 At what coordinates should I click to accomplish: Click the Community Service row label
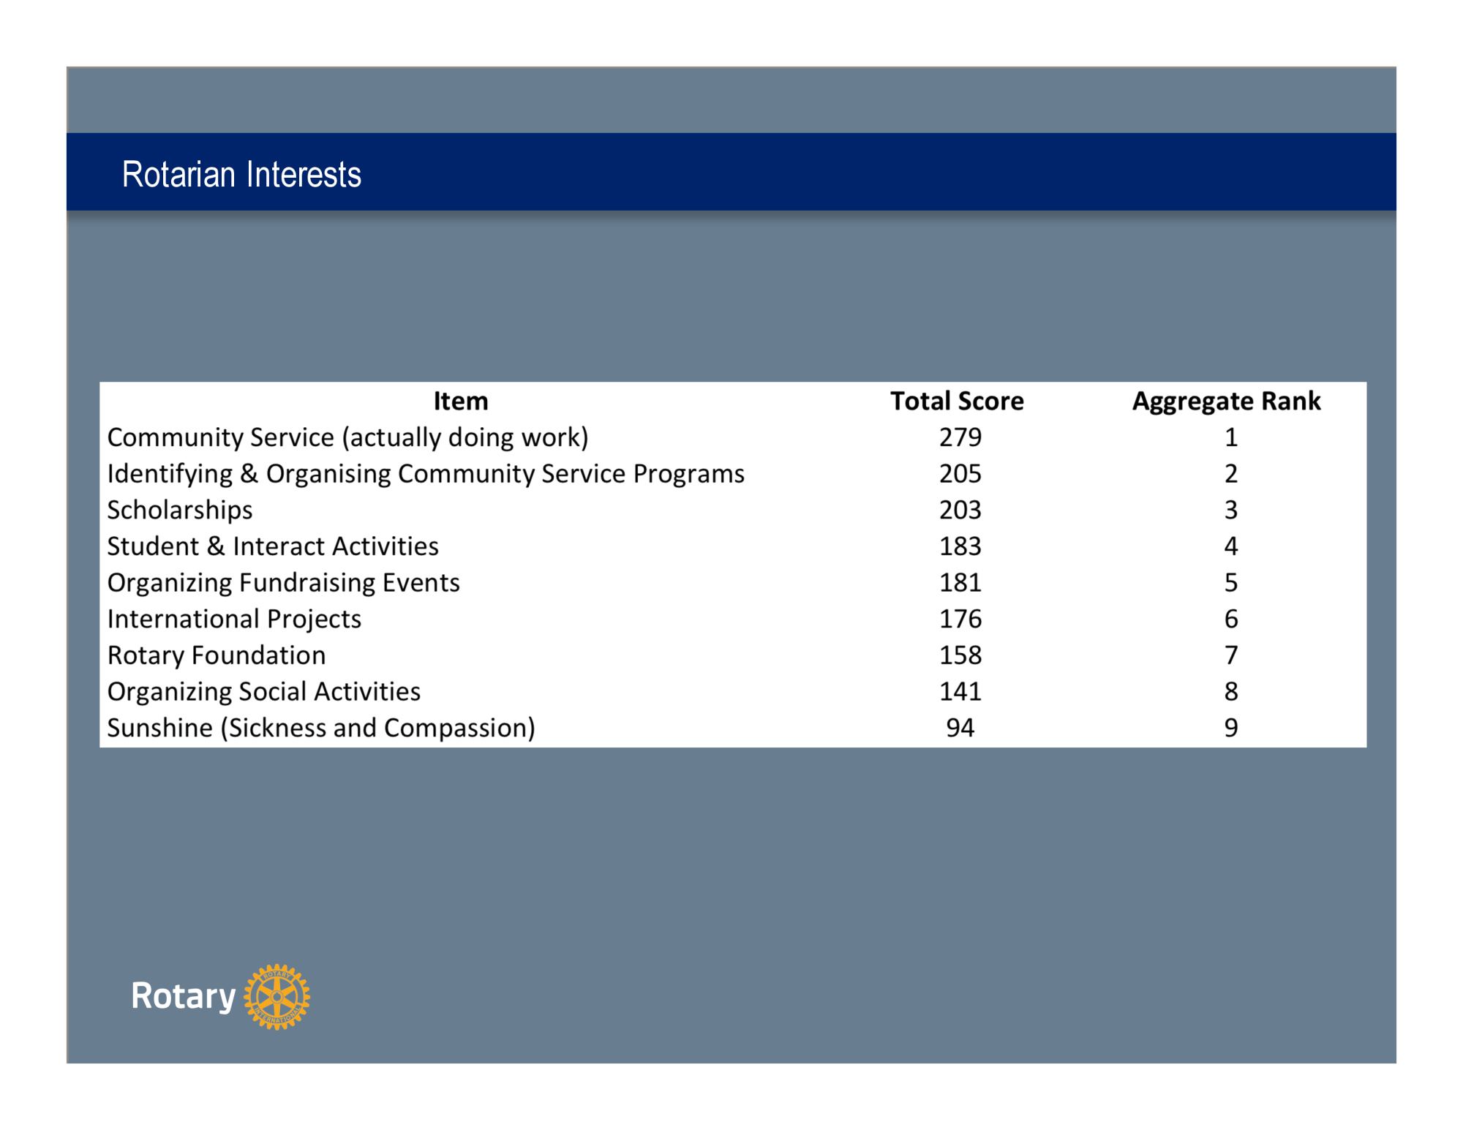[347, 437]
